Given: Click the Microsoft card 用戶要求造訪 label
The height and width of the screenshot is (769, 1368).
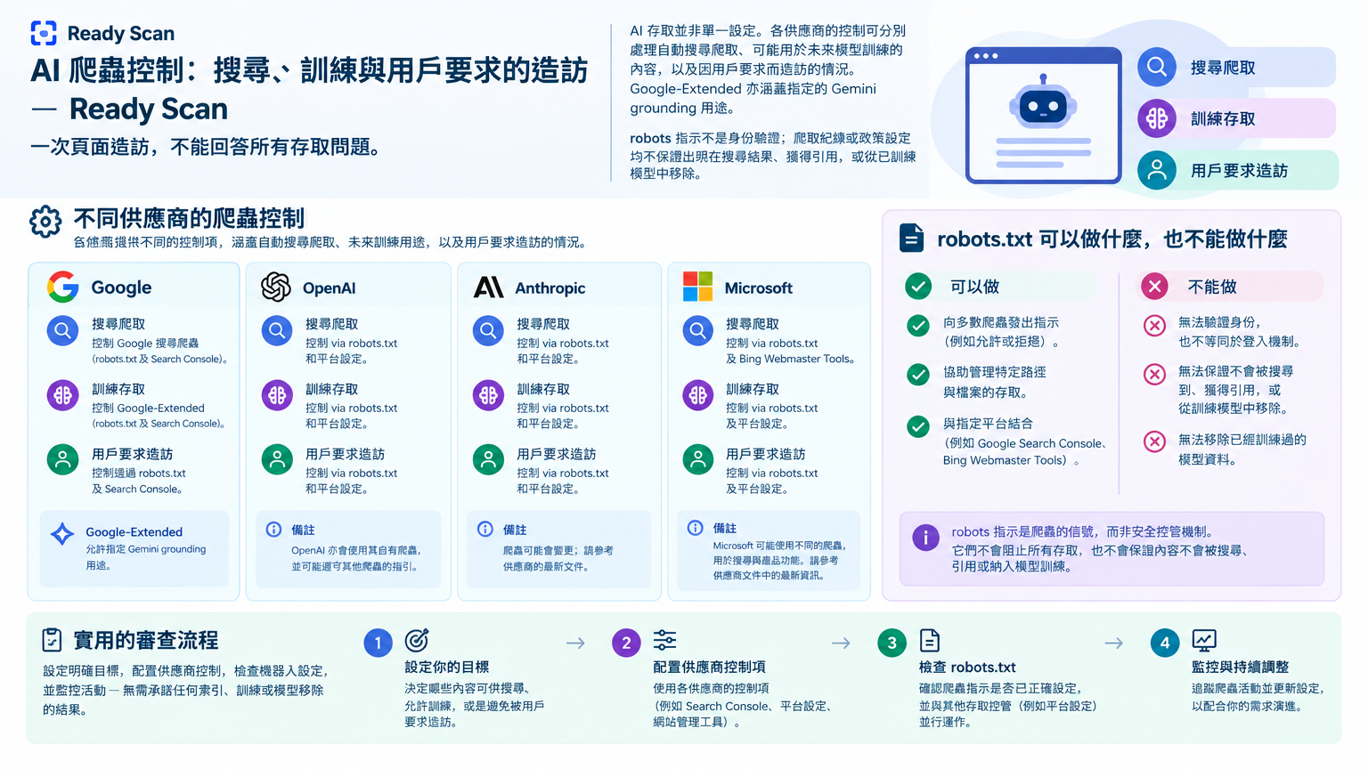Looking at the screenshot, I should pyautogui.click(x=765, y=454).
